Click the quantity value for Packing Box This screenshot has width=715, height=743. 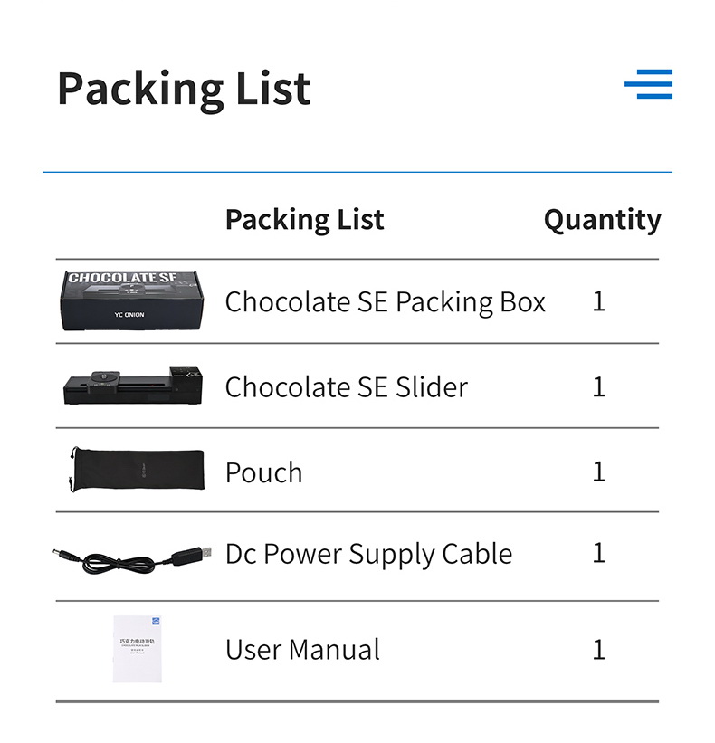598,301
